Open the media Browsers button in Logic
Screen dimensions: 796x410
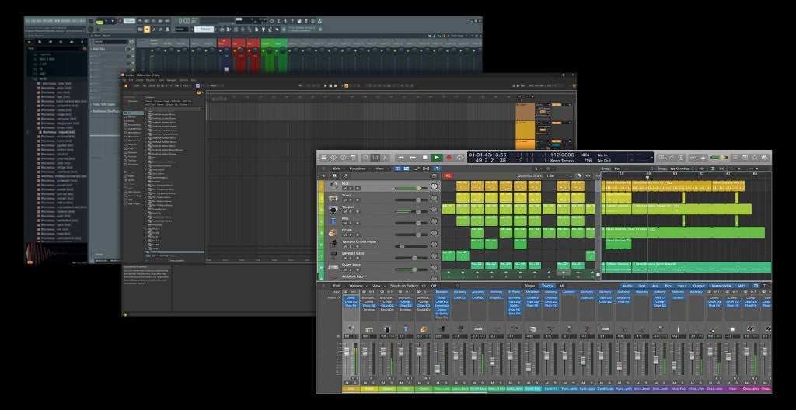[765, 158]
